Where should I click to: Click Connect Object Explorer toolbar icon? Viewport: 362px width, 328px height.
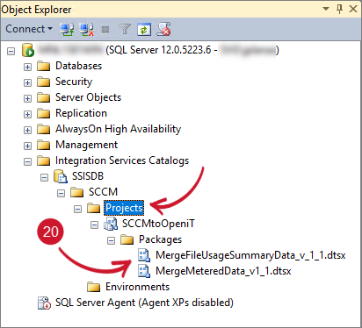click(67, 29)
